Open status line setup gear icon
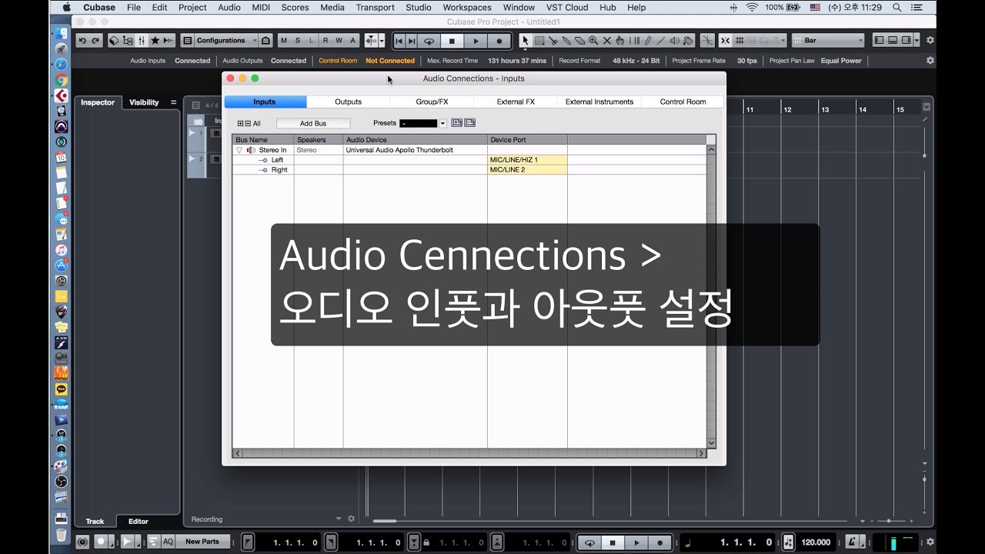Image resolution: width=985 pixels, height=554 pixels. [x=930, y=60]
